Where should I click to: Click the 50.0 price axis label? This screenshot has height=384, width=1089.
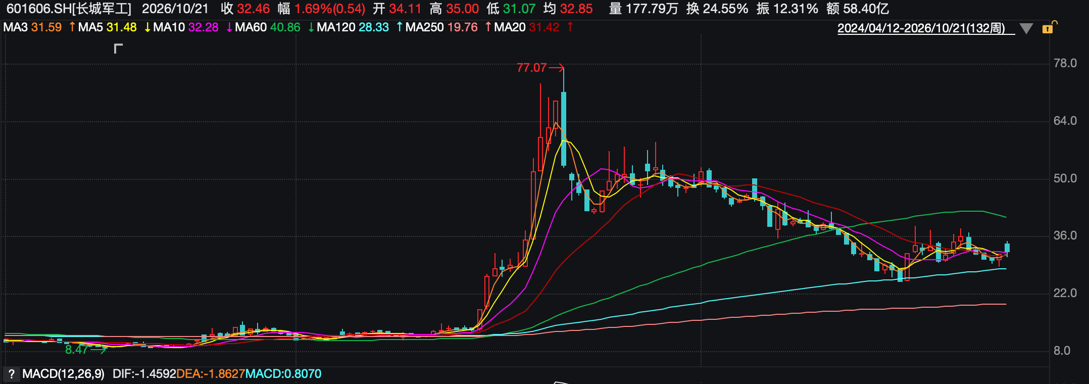[x=1065, y=178]
